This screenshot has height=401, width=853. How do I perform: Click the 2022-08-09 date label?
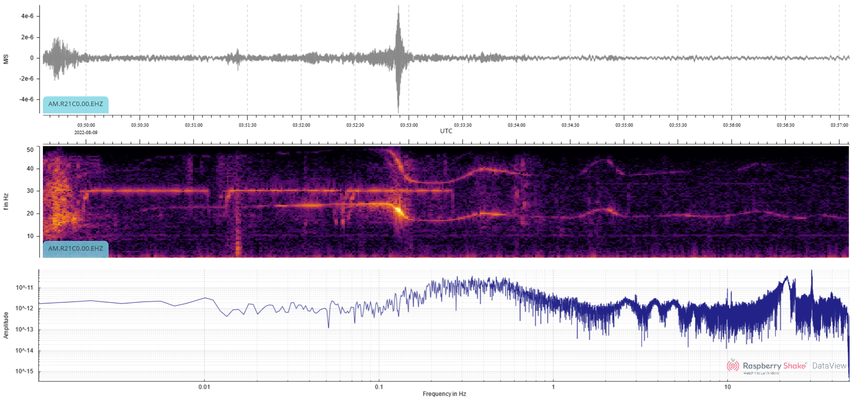click(86, 133)
